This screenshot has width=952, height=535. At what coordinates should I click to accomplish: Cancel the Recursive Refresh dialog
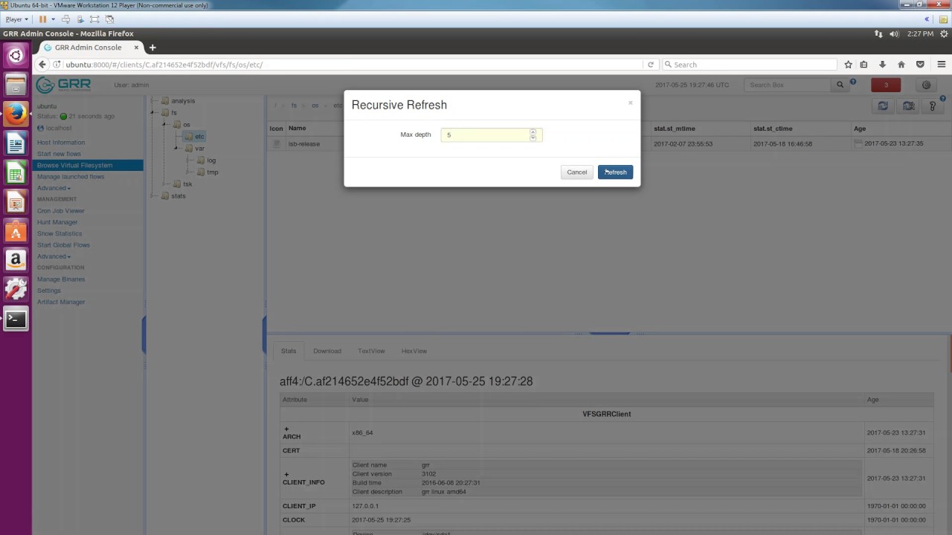coord(576,172)
